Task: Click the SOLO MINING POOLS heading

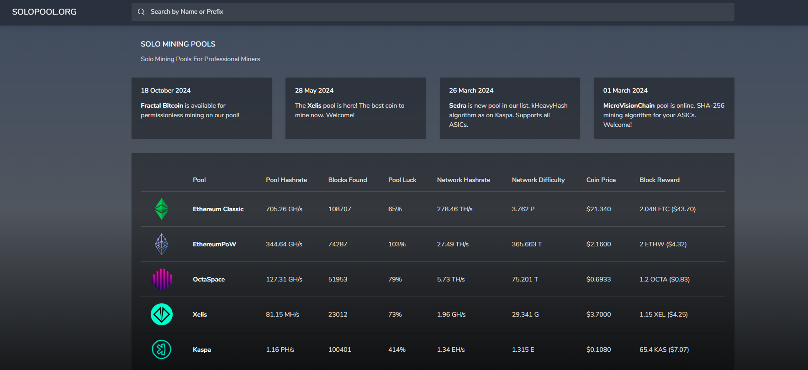Action: (178, 44)
